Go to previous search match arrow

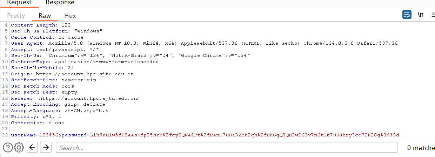[32, 148]
